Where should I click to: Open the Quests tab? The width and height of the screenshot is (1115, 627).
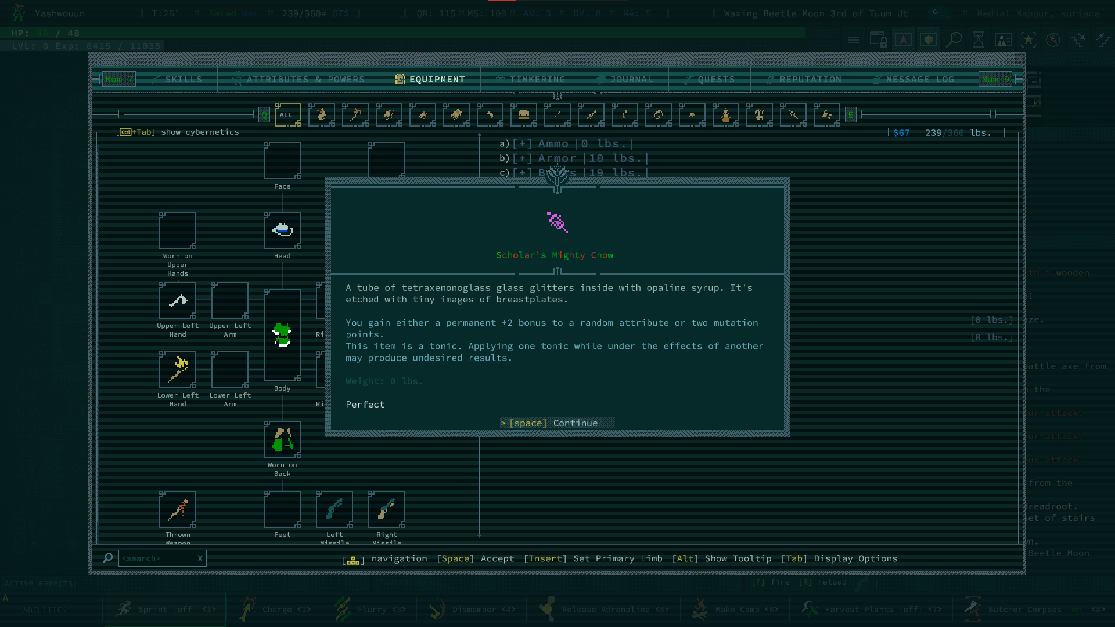[x=710, y=80]
